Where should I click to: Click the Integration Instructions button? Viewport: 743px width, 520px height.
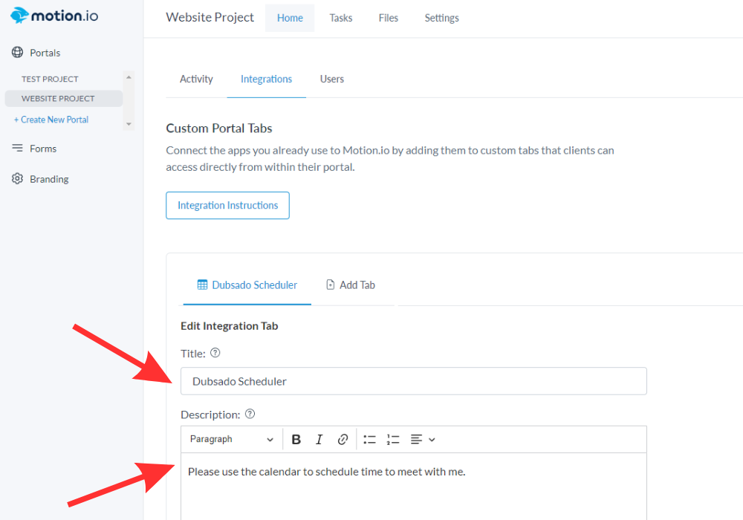[227, 205]
